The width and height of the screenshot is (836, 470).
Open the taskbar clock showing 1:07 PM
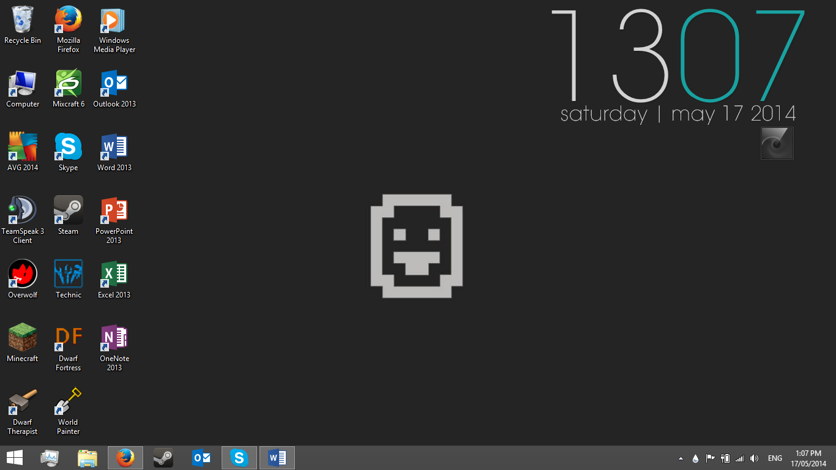(808, 458)
